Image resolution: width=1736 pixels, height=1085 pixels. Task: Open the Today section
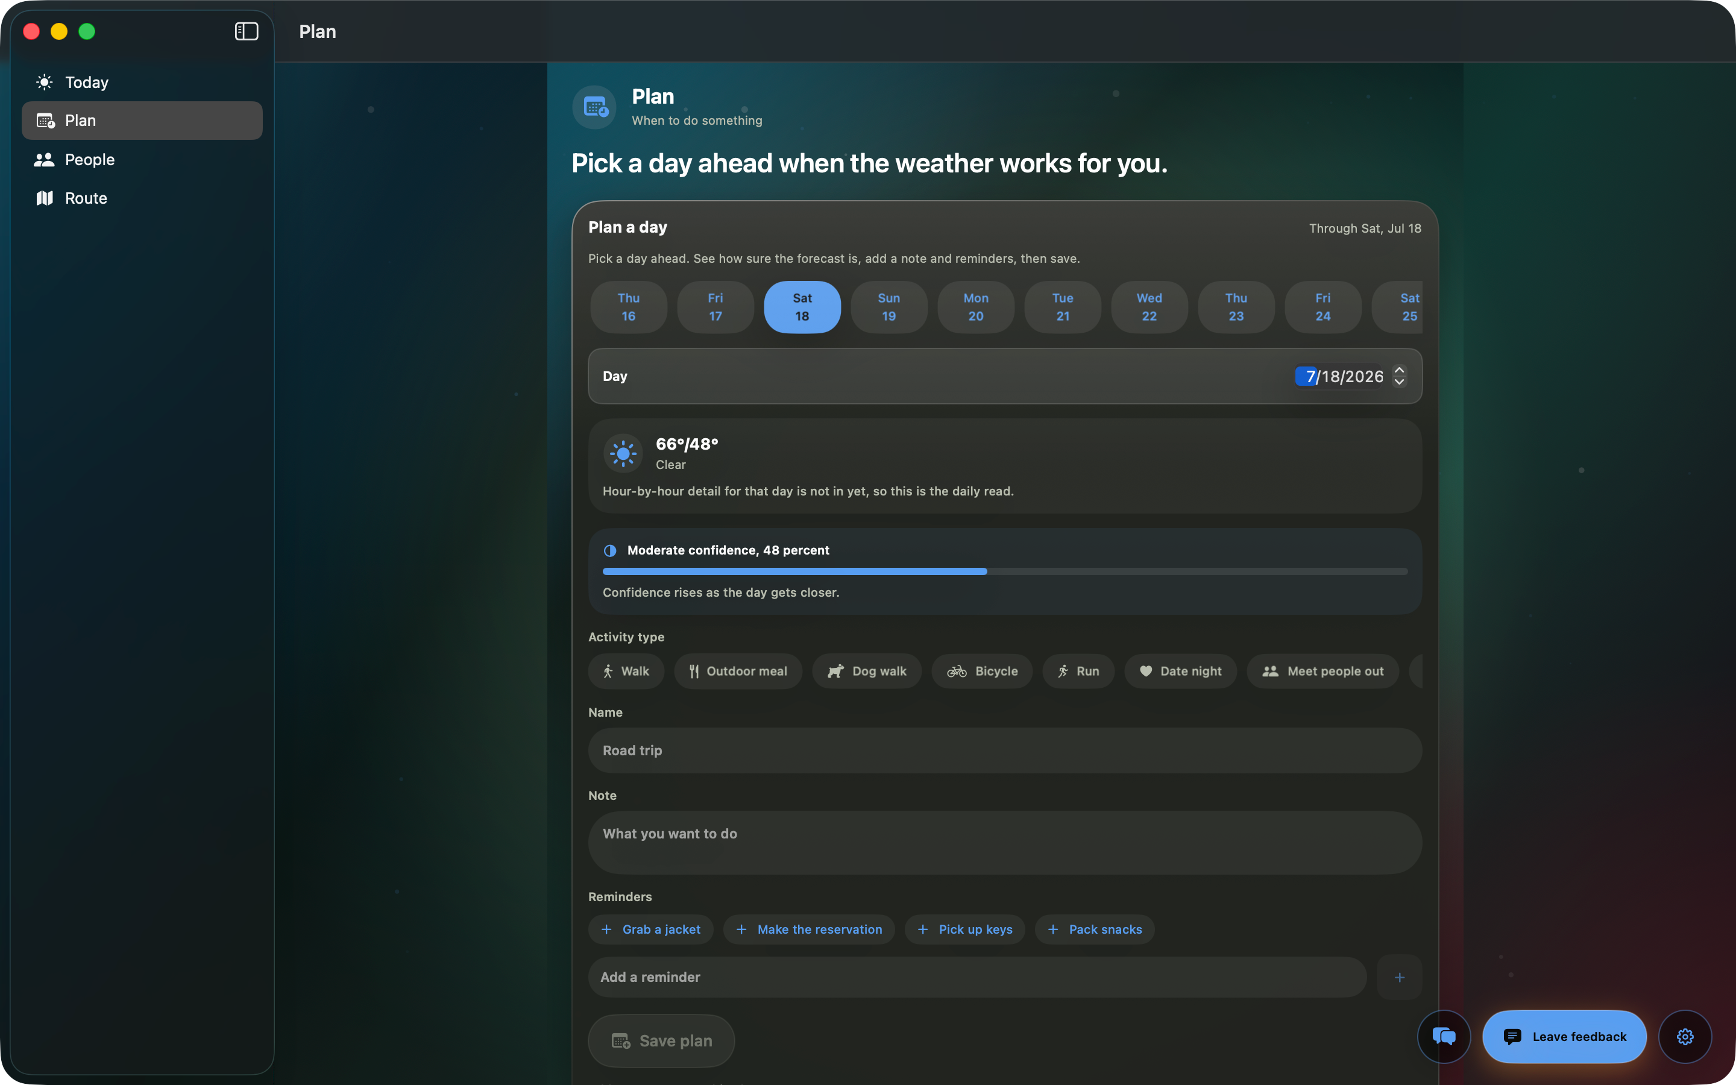(142, 82)
